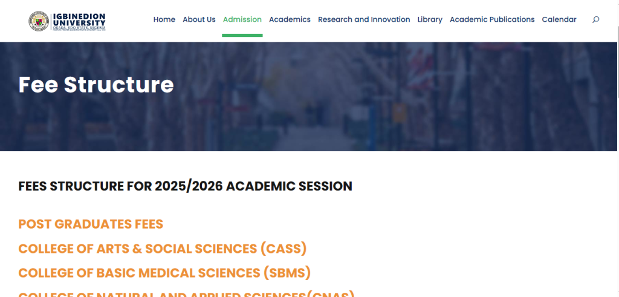The width and height of the screenshot is (619, 297).
Task: View College of Arts & Social Sciences fees
Action: tap(163, 249)
